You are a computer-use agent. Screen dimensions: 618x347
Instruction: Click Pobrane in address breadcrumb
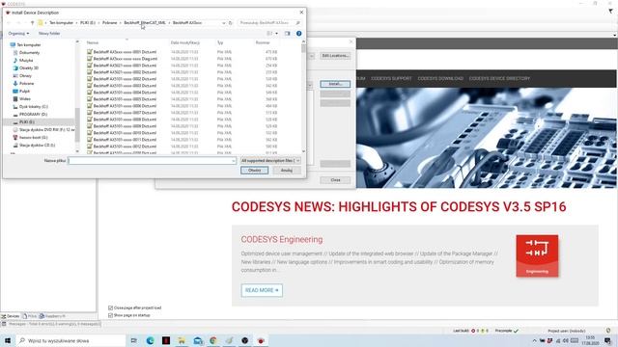[109, 23]
